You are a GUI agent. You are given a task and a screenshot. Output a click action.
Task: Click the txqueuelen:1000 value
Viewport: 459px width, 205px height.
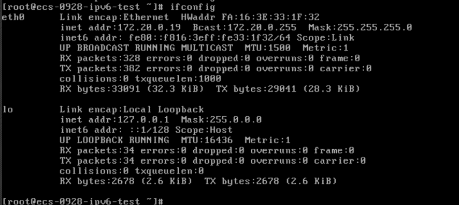(178, 79)
